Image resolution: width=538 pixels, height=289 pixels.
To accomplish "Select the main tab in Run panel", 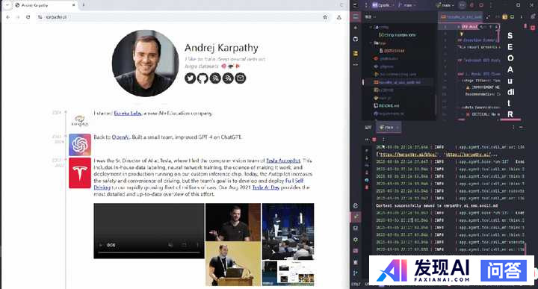I will click(387, 127).
